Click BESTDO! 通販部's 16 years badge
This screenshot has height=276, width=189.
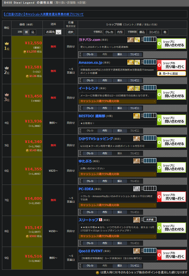pyautogui.click(x=136, y=116)
